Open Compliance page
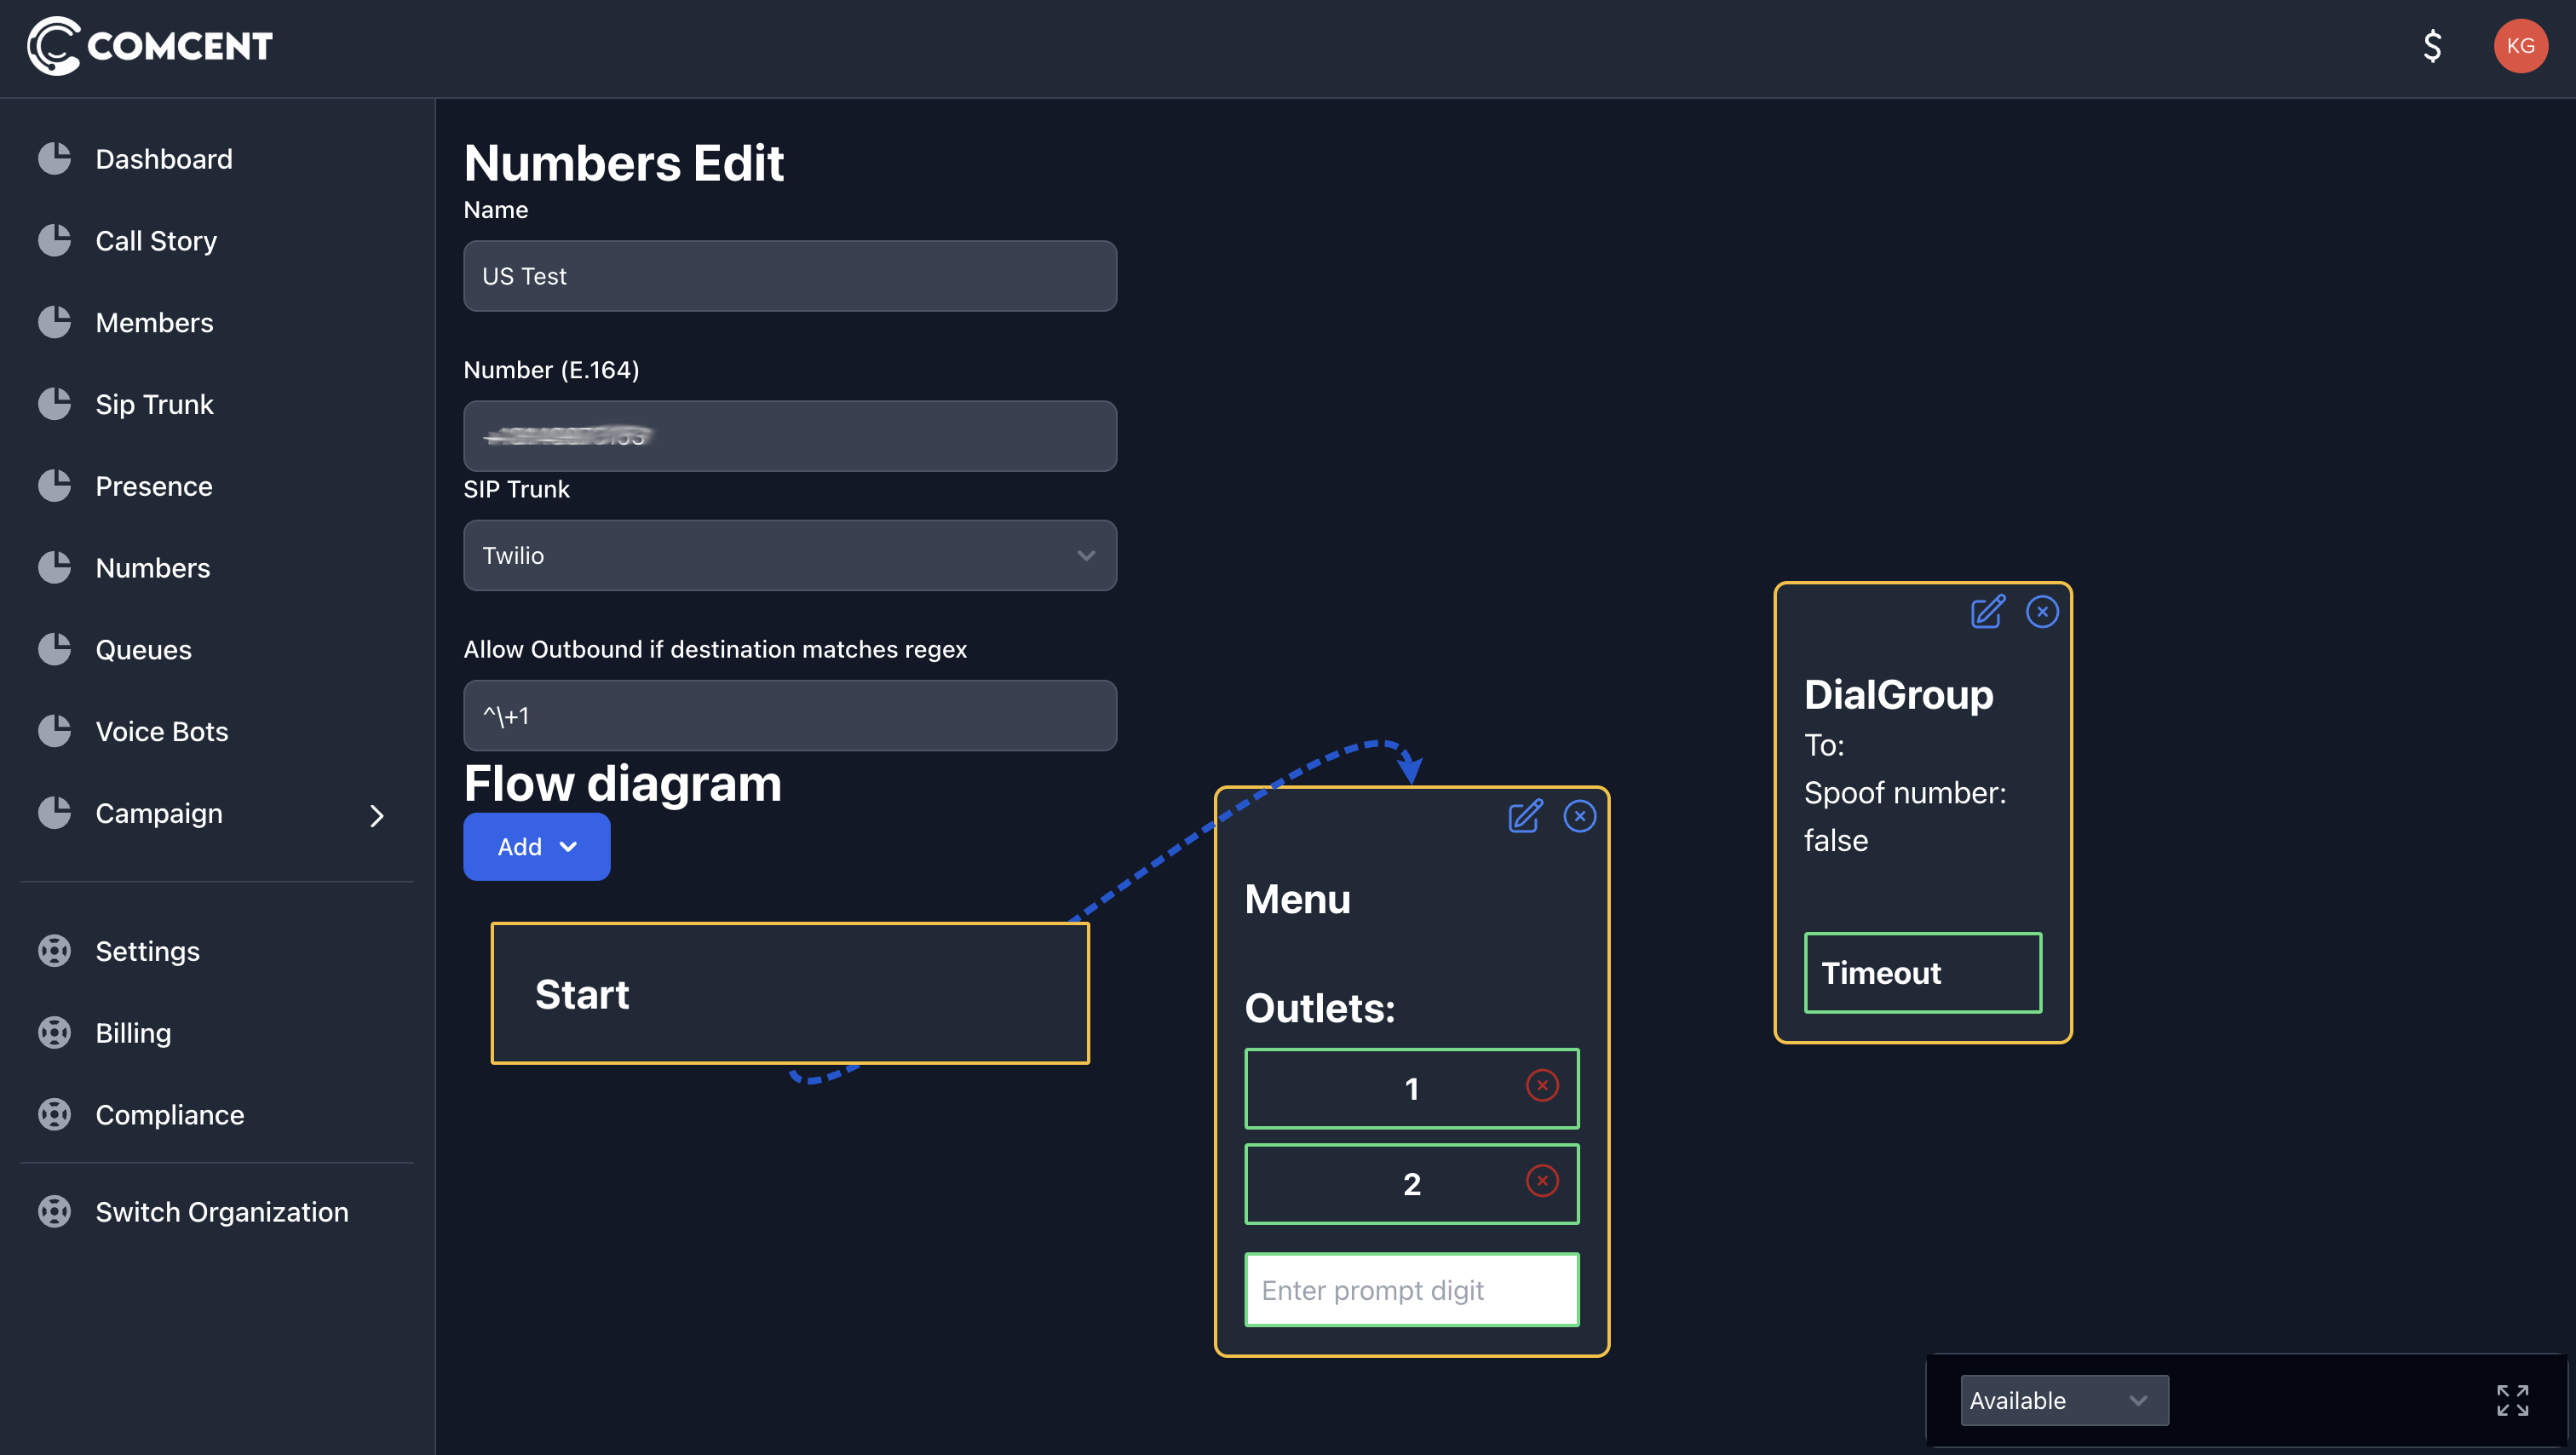 [170, 1115]
